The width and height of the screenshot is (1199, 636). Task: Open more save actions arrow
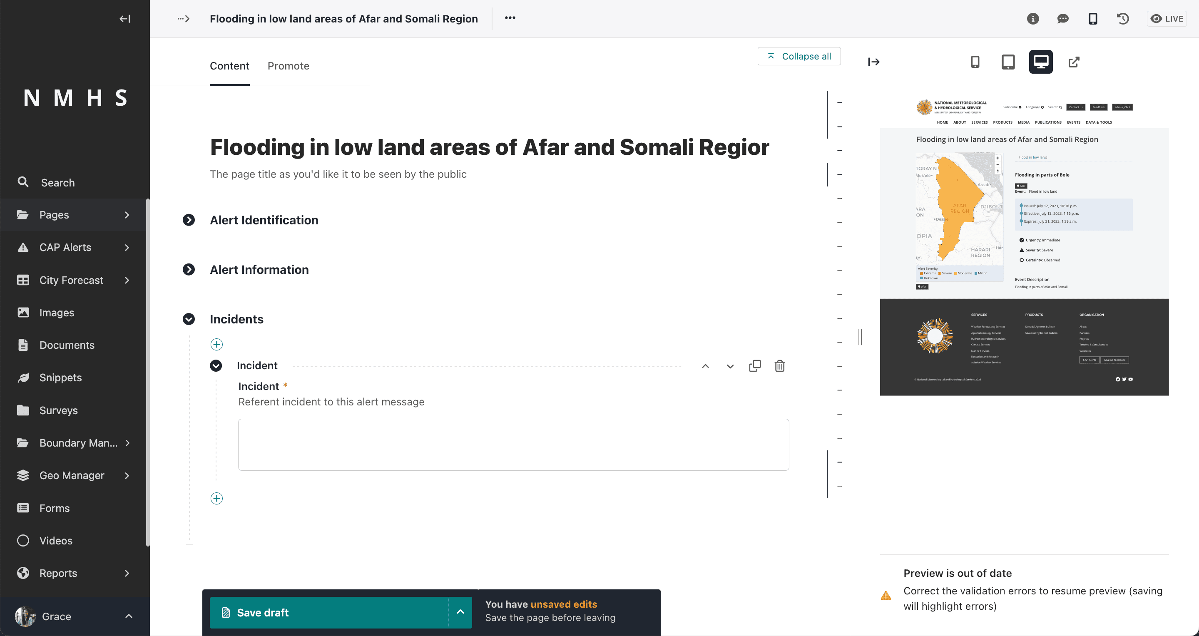[460, 613]
